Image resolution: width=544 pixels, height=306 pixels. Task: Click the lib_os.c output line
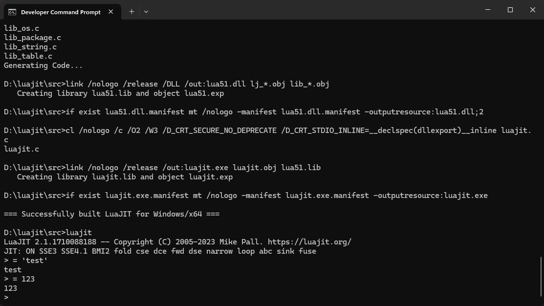pos(22,28)
